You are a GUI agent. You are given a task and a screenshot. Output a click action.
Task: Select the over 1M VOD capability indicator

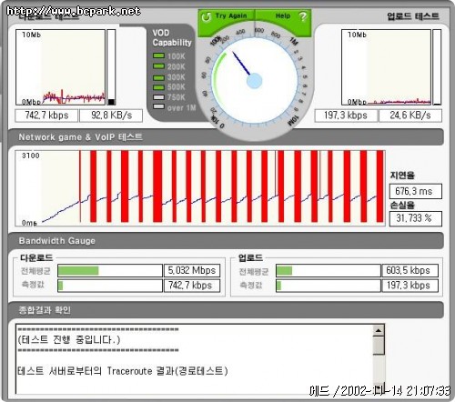point(158,106)
